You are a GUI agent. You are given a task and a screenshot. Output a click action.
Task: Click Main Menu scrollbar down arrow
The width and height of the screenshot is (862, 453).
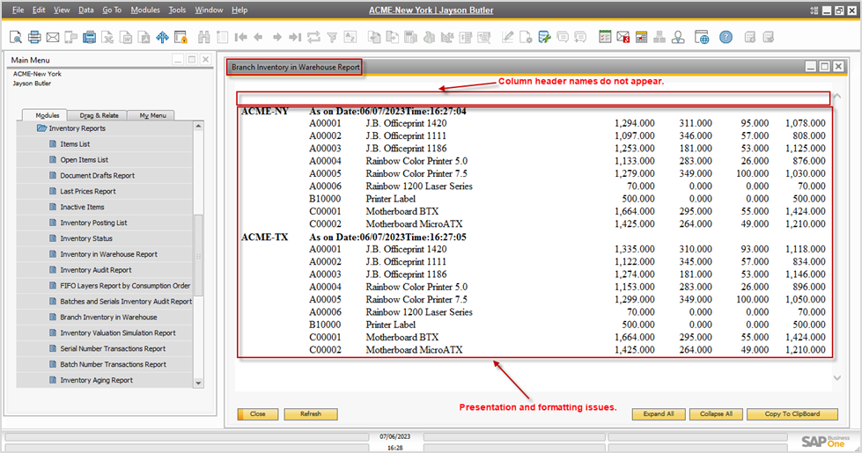tap(198, 383)
